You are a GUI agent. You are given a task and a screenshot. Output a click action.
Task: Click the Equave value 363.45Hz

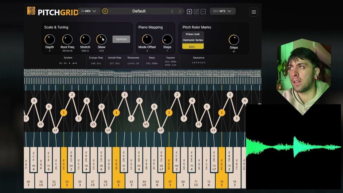point(170,62)
